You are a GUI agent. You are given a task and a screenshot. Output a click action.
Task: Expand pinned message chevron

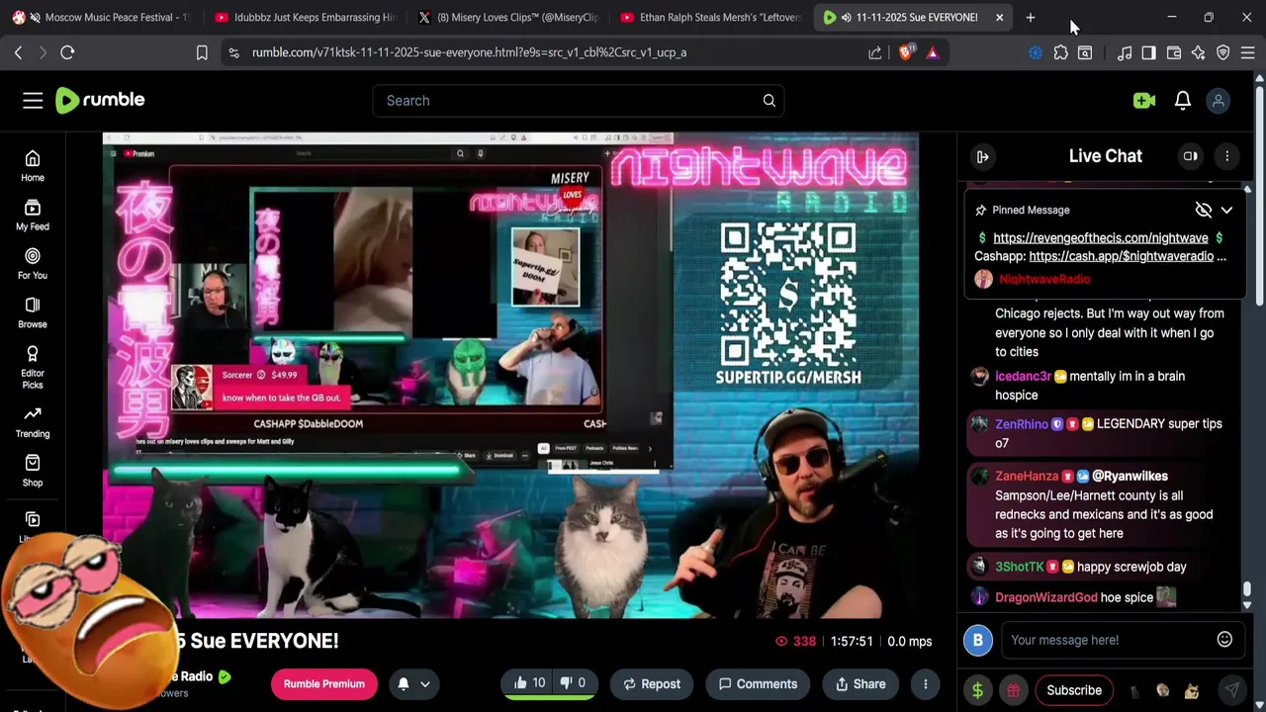1226,210
